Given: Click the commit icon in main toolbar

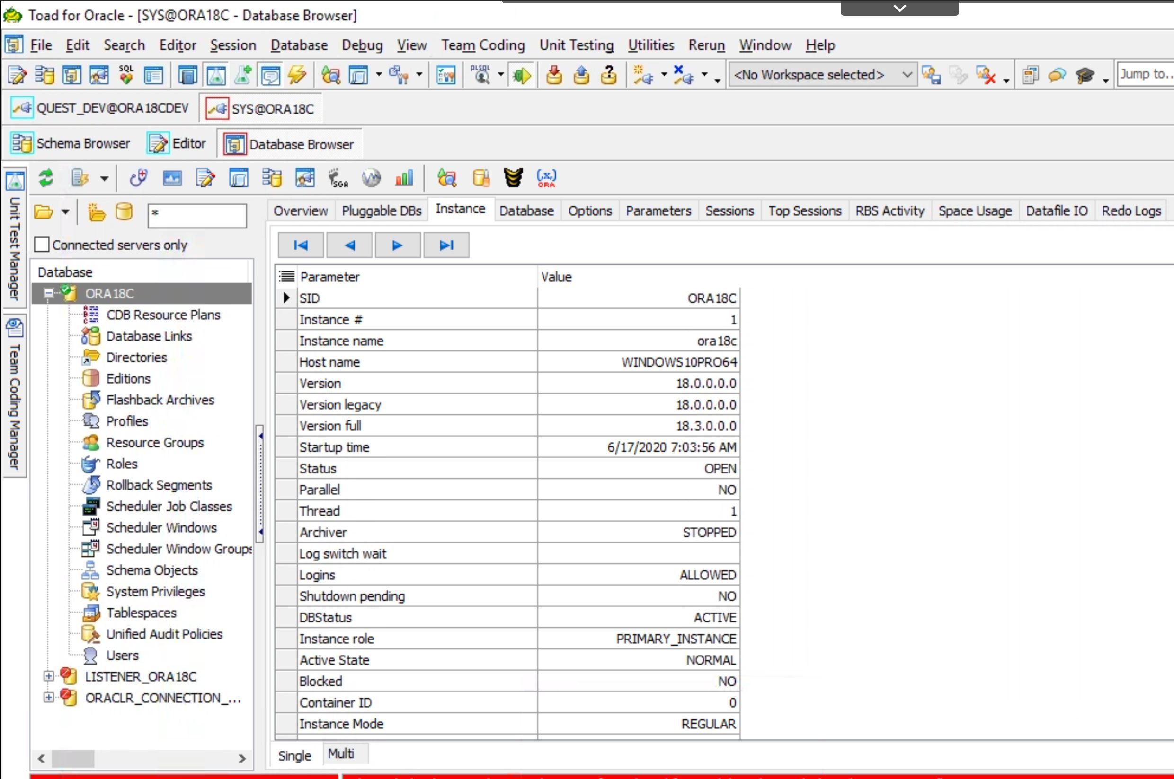Looking at the screenshot, I should point(554,75).
